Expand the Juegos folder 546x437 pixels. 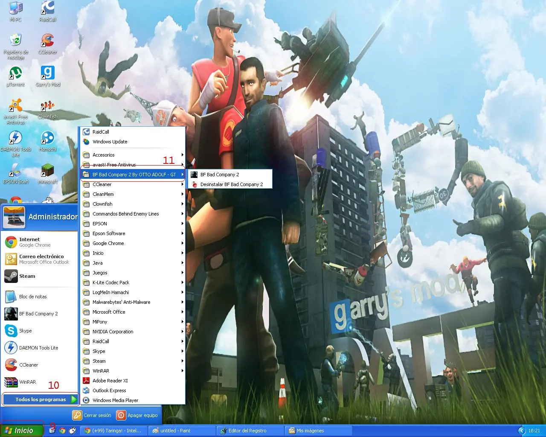[133, 273]
